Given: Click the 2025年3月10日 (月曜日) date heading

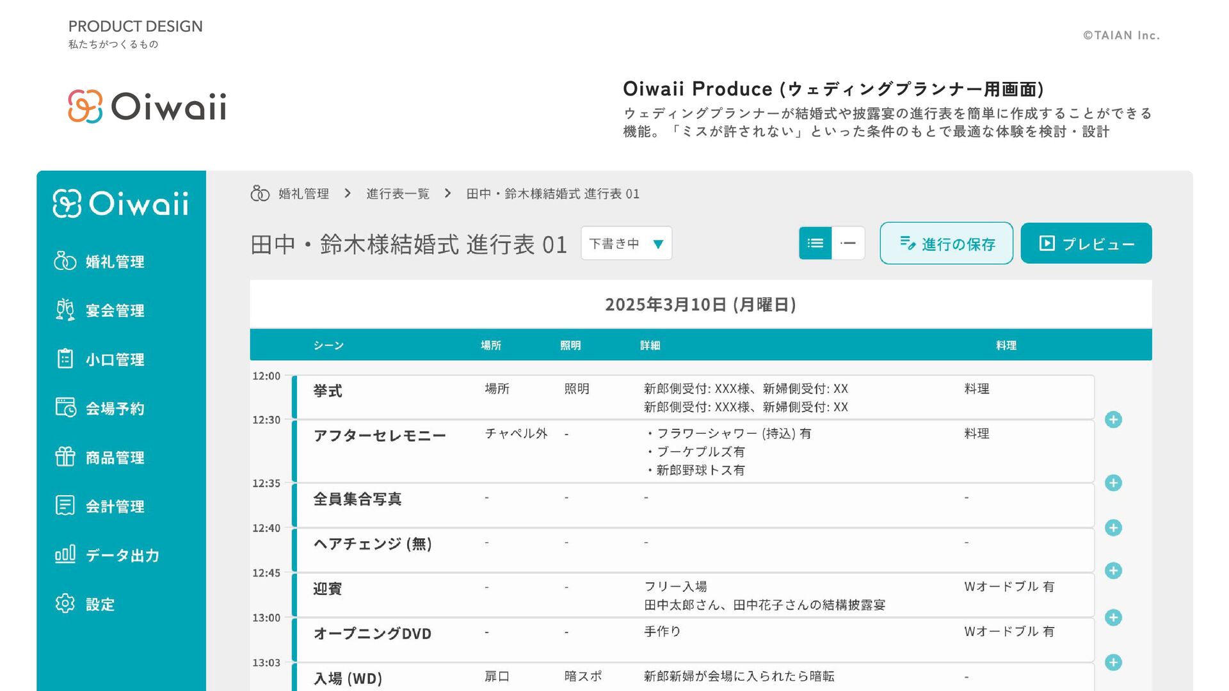Looking at the screenshot, I should pos(701,305).
